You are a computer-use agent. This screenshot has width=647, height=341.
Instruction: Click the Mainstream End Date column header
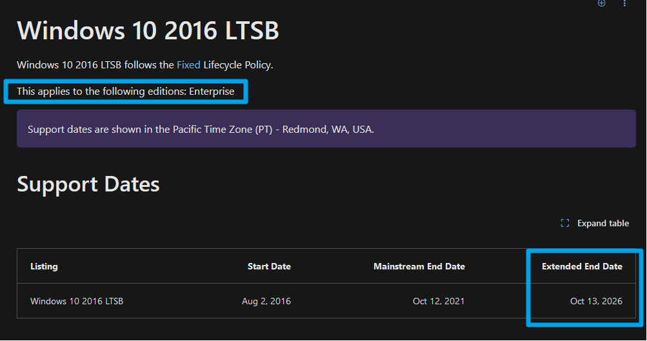pos(419,266)
